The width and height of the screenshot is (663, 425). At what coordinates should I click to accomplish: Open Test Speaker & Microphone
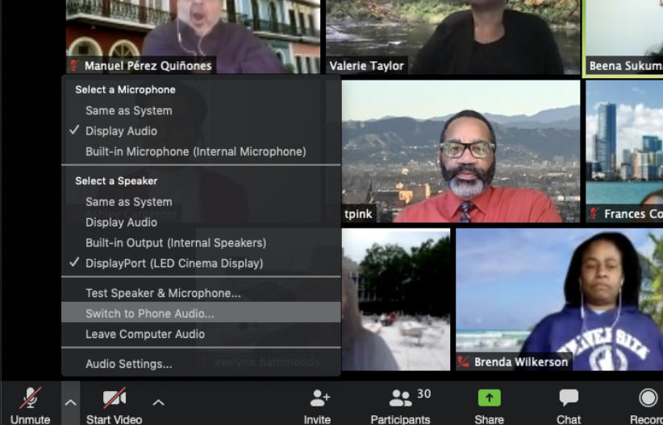[201, 293]
